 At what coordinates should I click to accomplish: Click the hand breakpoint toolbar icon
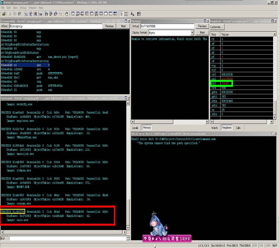tap(66, 14)
